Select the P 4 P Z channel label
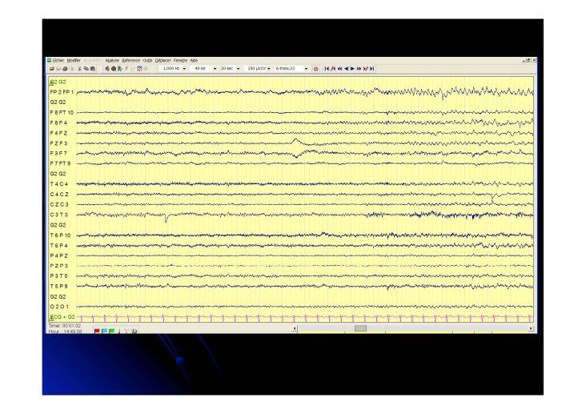This screenshot has width=586, height=414. (59, 255)
